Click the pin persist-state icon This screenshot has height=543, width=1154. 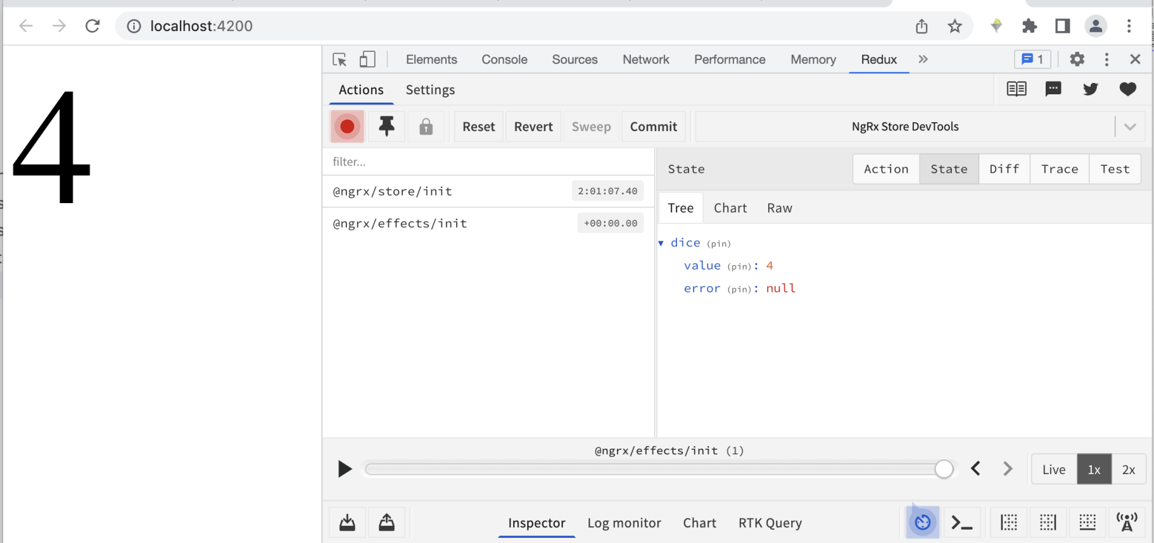point(386,127)
